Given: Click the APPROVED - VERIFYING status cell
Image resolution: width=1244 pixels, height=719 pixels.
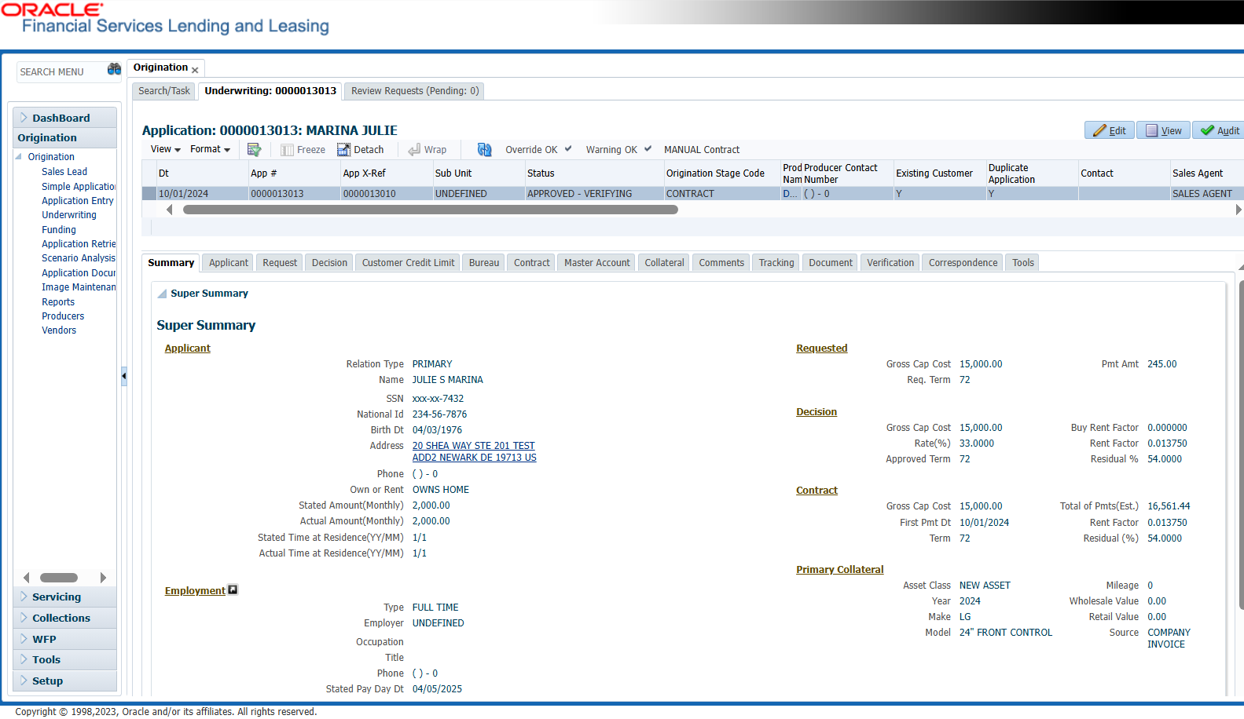Looking at the screenshot, I should [594, 193].
